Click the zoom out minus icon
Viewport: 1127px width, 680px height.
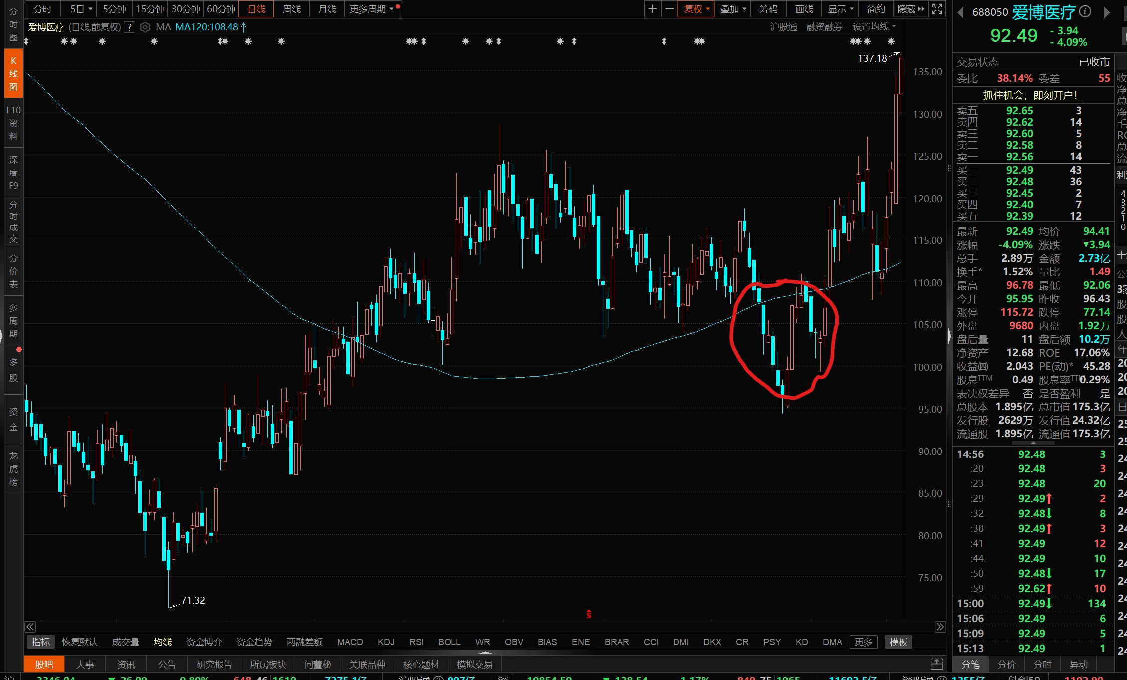point(669,9)
